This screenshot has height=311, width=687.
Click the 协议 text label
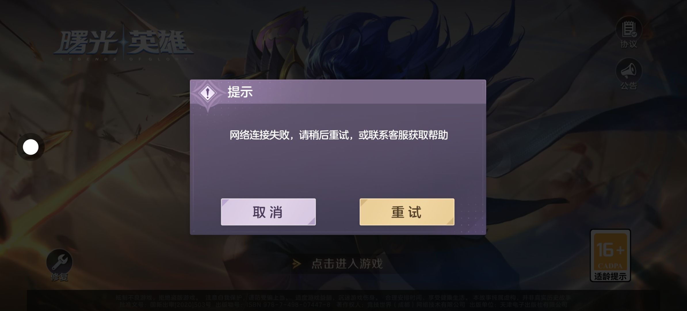(629, 44)
